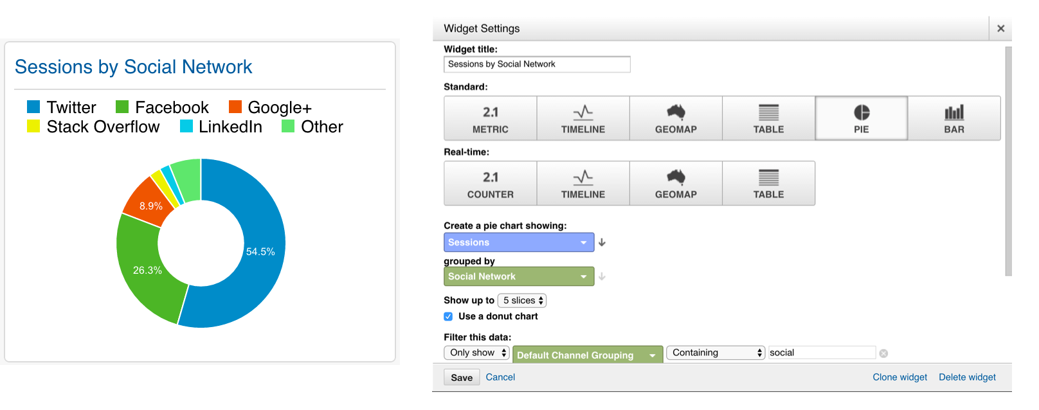Click the Clone widget link
This screenshot has height=410, width=1039.
pyautogui.click(x=899, y=377)
